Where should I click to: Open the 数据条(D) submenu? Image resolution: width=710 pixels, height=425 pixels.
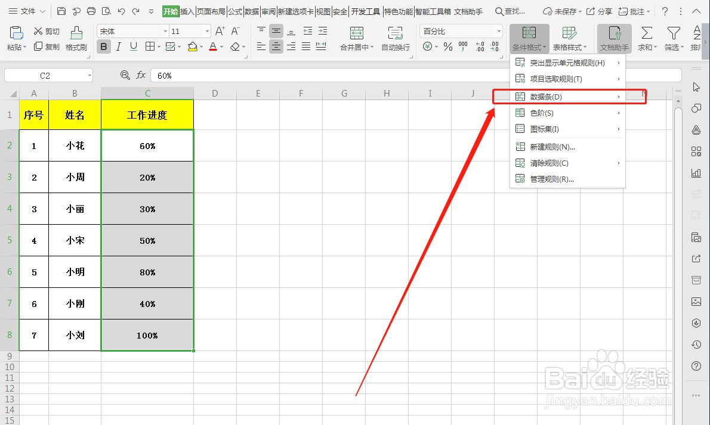coord(568,97)
